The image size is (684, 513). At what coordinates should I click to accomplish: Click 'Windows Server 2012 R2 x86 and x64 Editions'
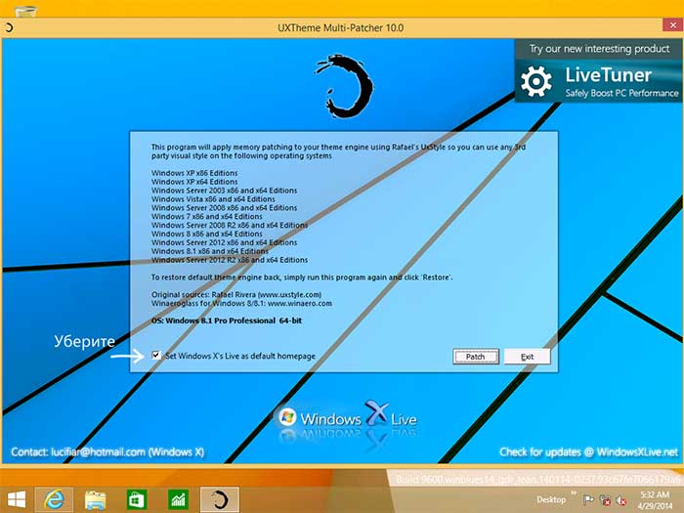click(230, 260)
